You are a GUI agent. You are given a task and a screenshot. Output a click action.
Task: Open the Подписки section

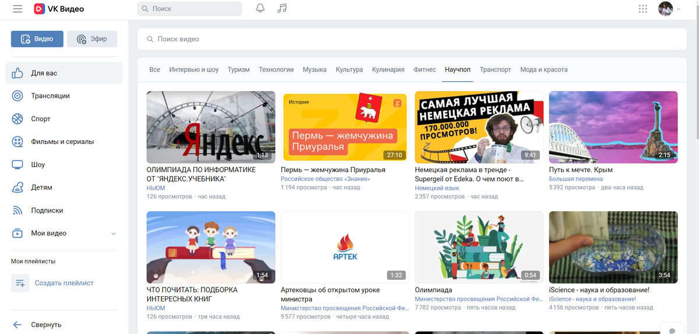[x=64, y=210]
